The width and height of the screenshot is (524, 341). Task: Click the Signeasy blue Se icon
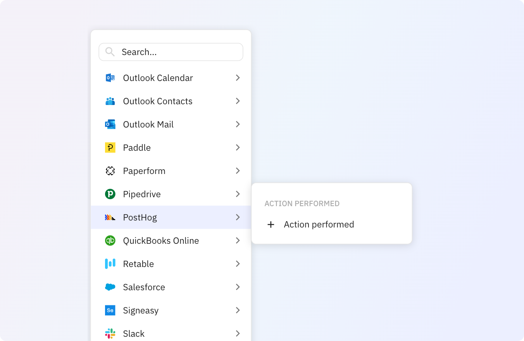110,310
